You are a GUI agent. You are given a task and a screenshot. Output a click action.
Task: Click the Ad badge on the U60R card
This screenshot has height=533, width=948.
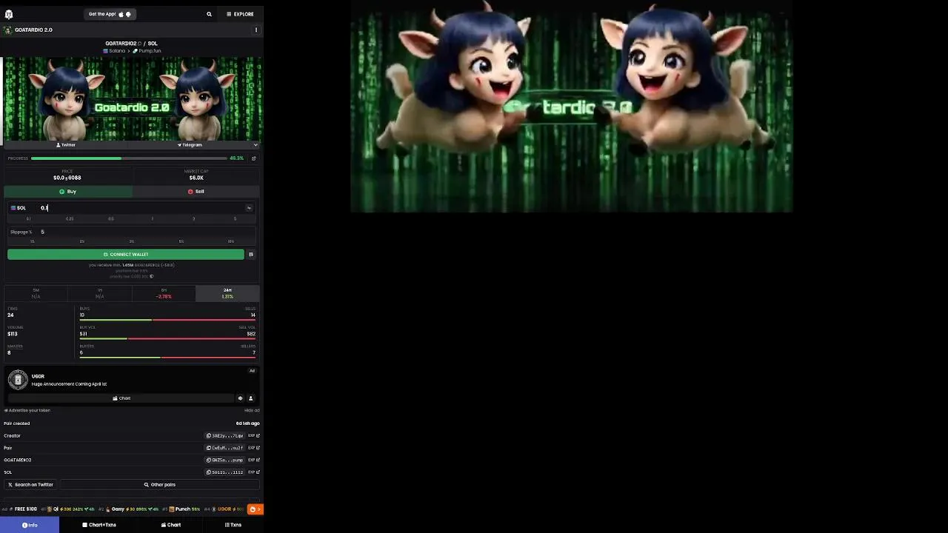(x=252, y=371)
